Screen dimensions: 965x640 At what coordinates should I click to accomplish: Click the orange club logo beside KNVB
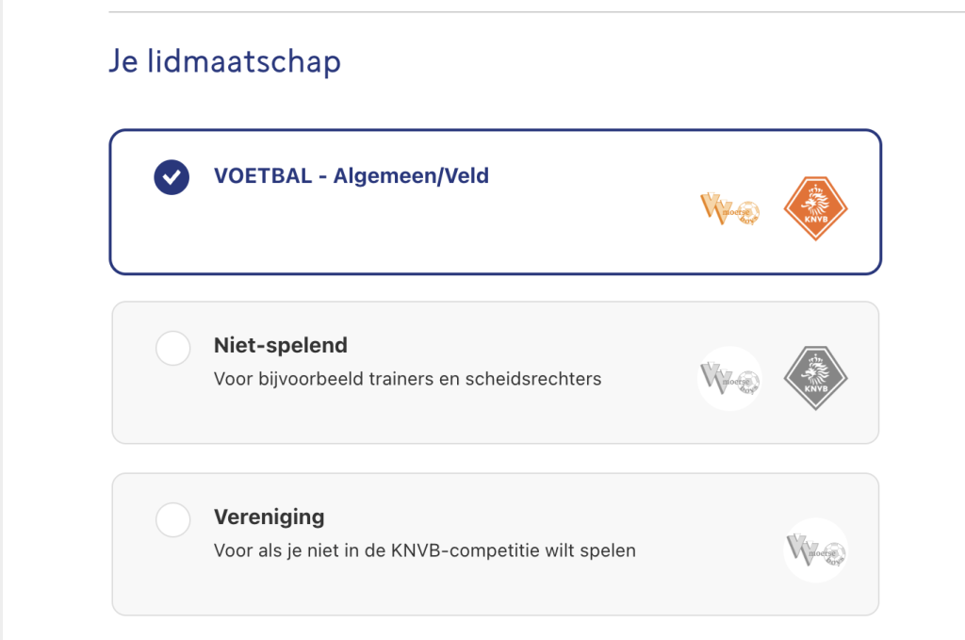(729, 208)
